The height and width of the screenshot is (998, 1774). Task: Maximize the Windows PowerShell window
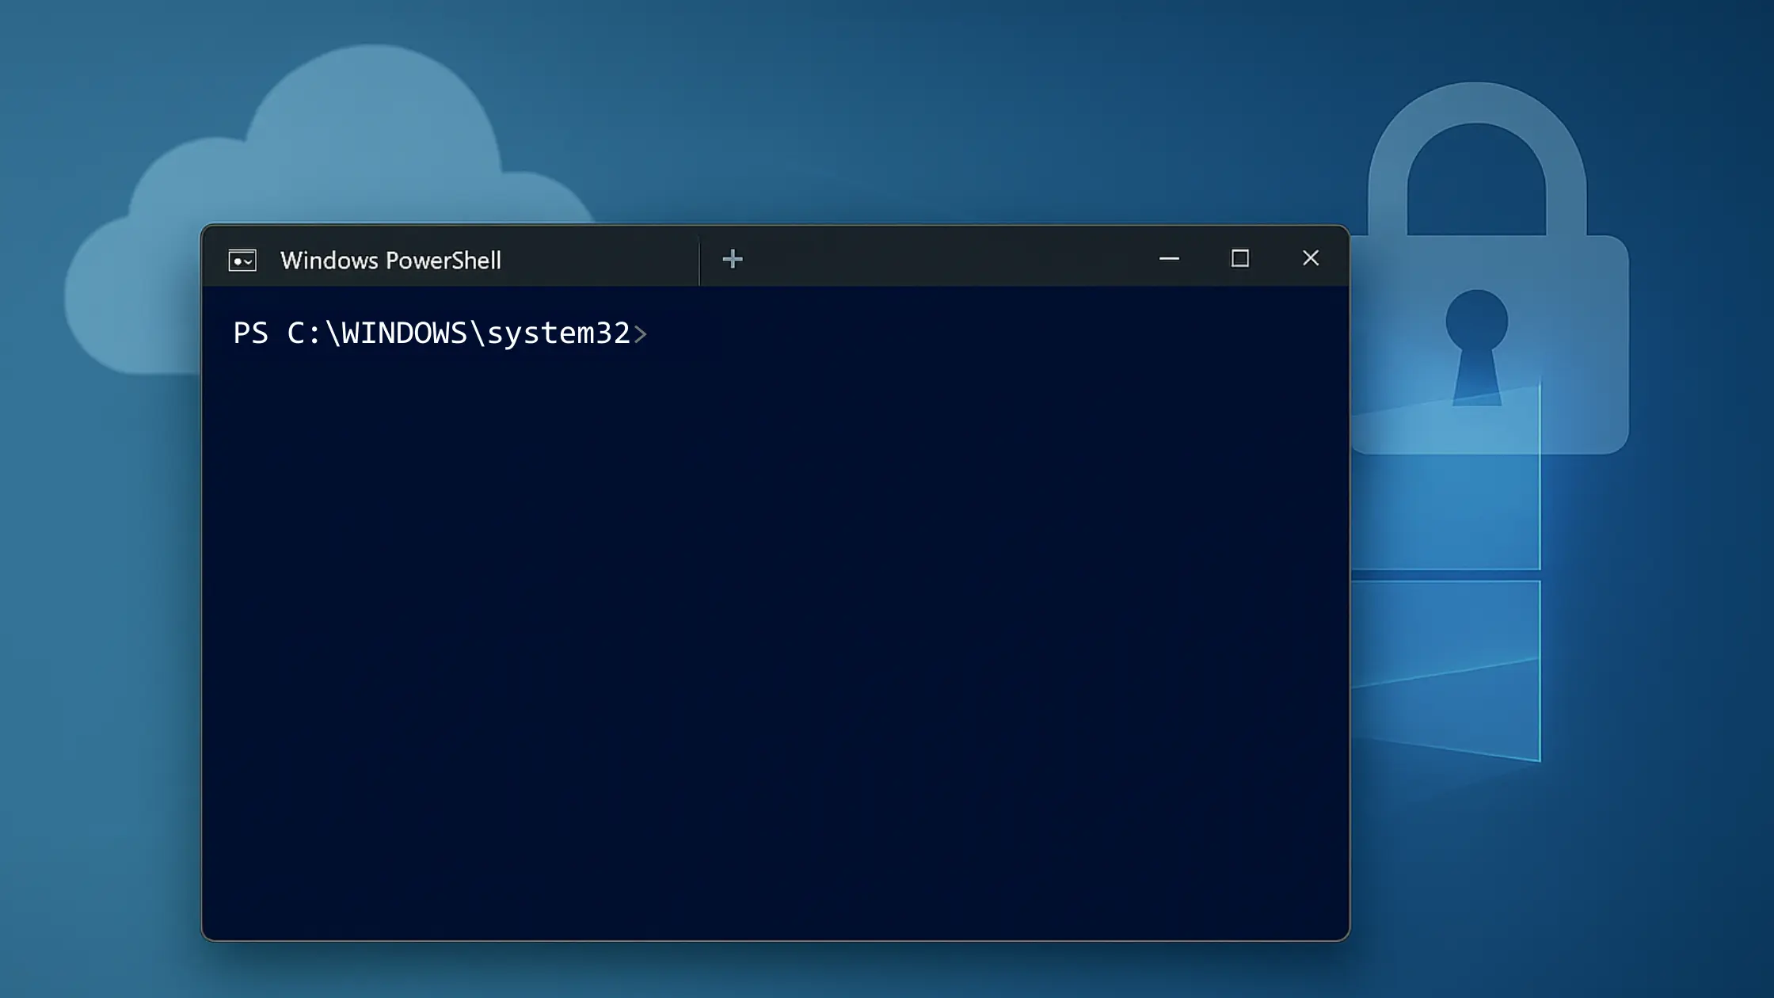tap(1240, 259)
